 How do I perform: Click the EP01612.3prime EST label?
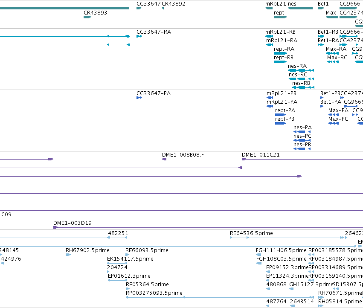129,276
